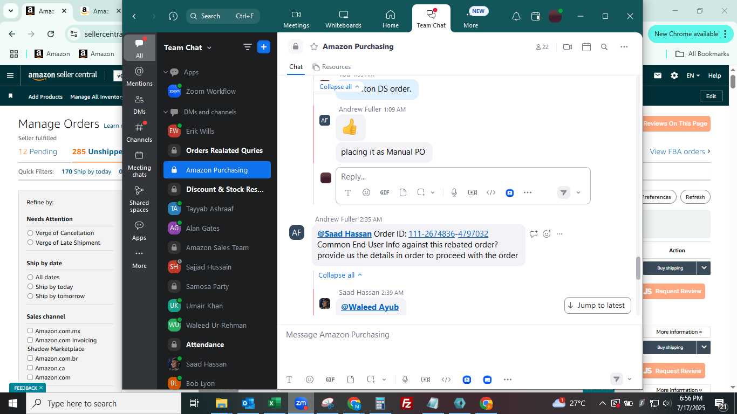Image resolution: width=737 pixels, height=414 pixels.
Task: Click the blue plus new chat button
Action: (x=264, y=47)
